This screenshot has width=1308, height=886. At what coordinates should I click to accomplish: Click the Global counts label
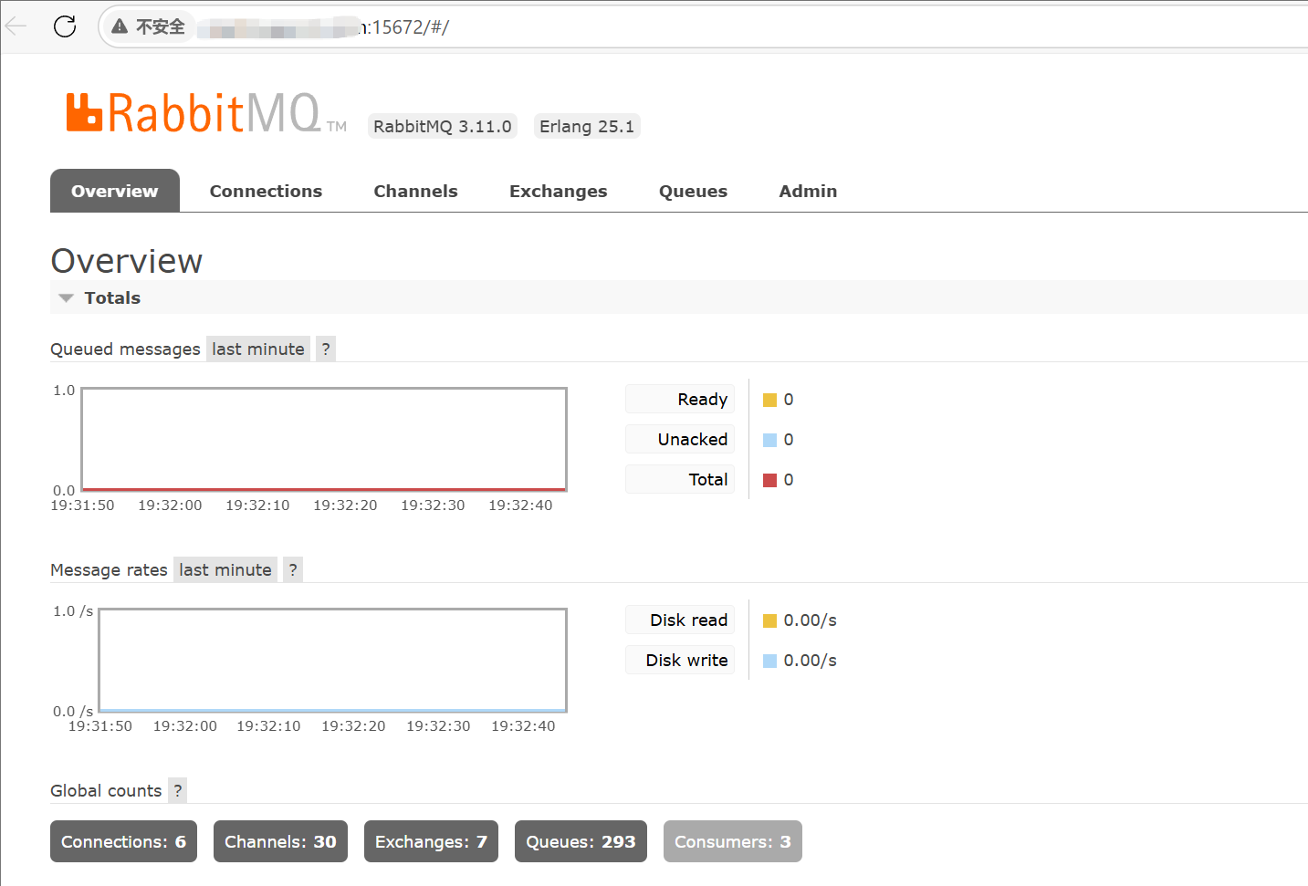pyautogui.click(x=106, y=790)
